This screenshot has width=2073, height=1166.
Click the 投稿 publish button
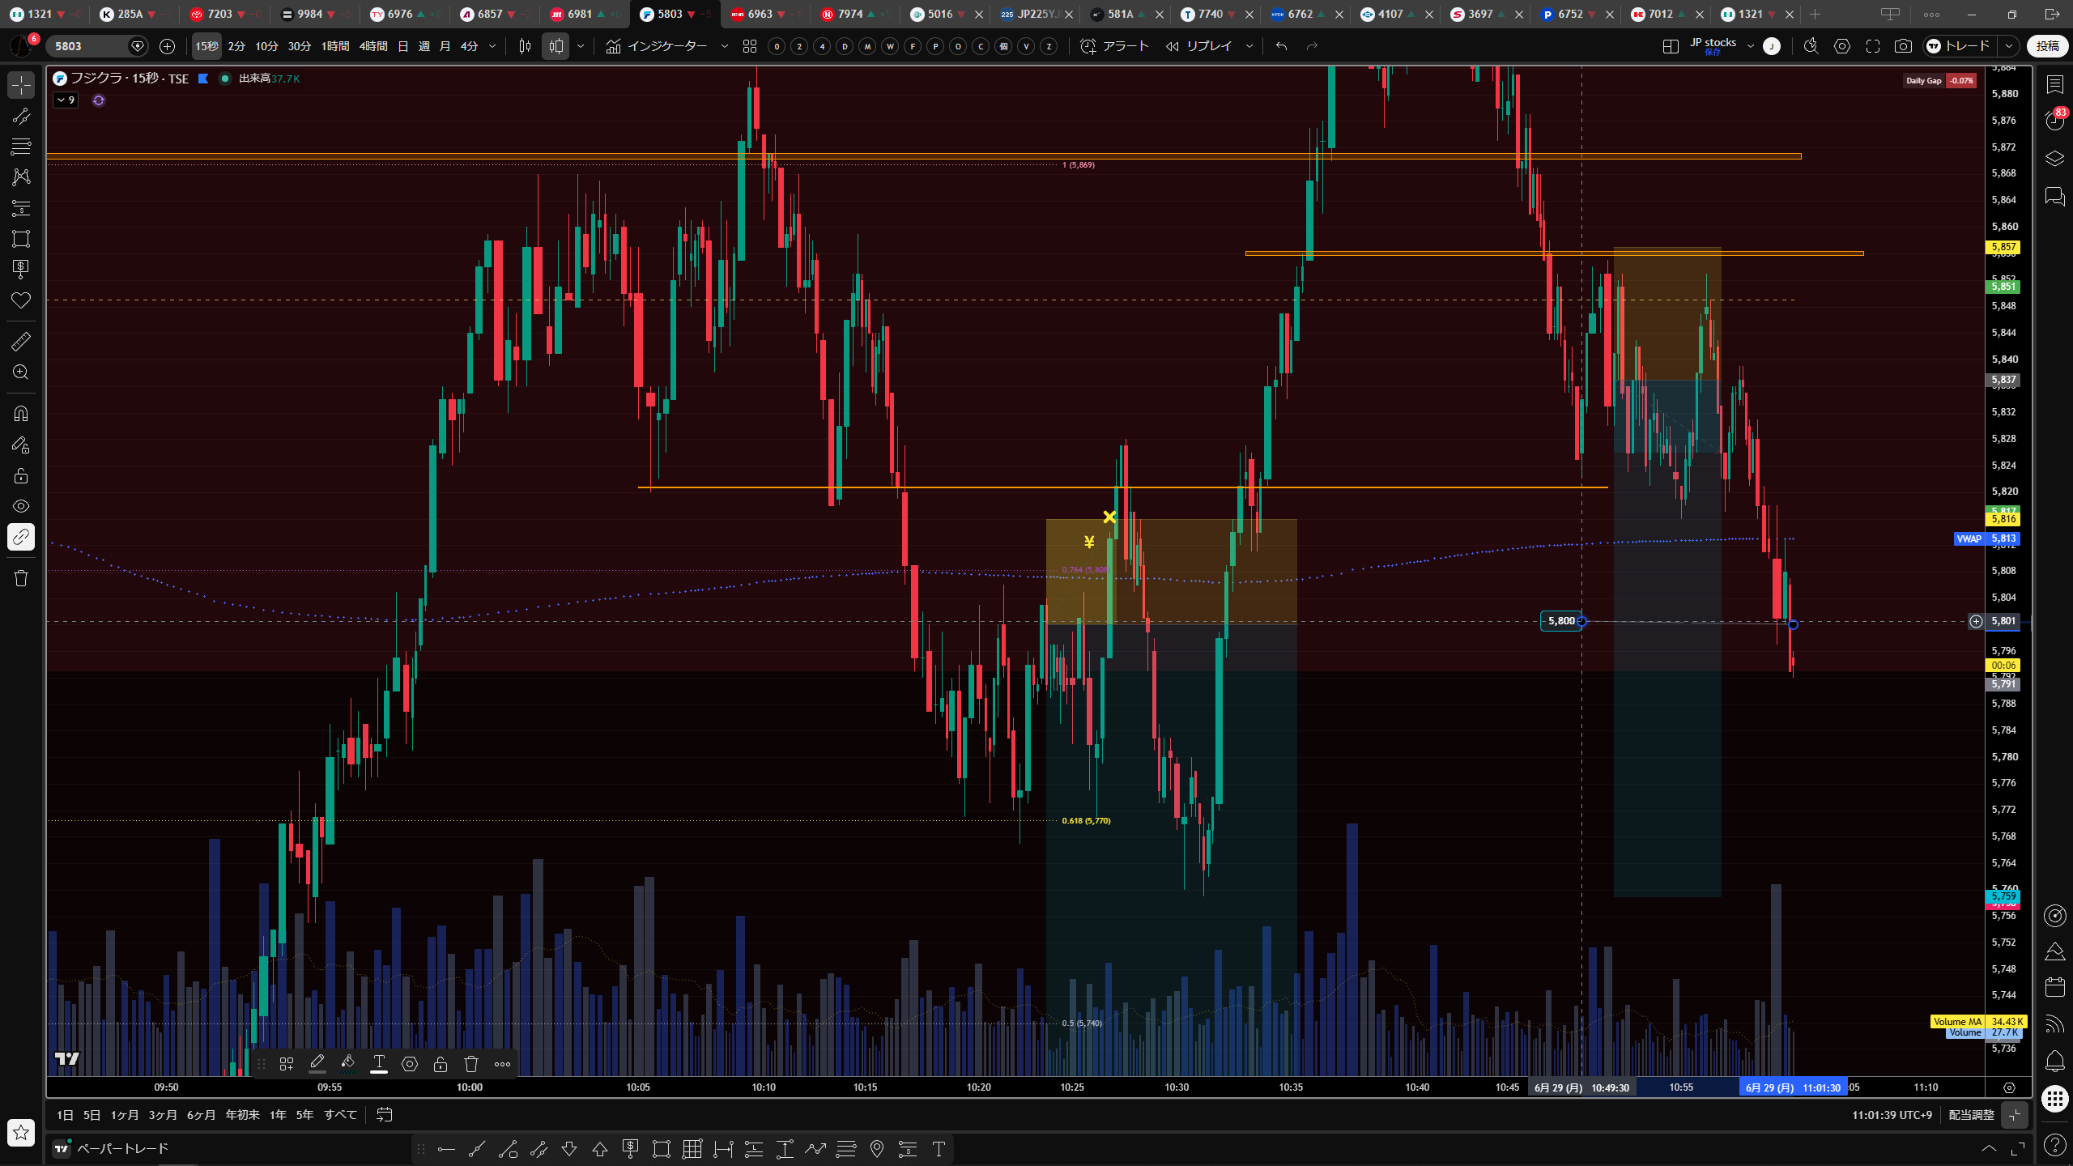[2048, 46]
